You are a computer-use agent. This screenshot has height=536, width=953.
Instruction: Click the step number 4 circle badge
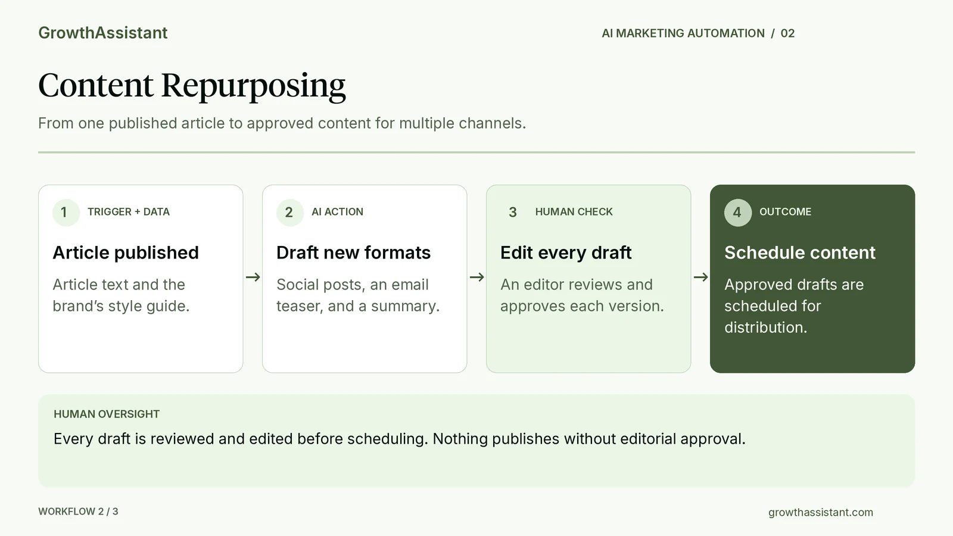click(737, 212)
